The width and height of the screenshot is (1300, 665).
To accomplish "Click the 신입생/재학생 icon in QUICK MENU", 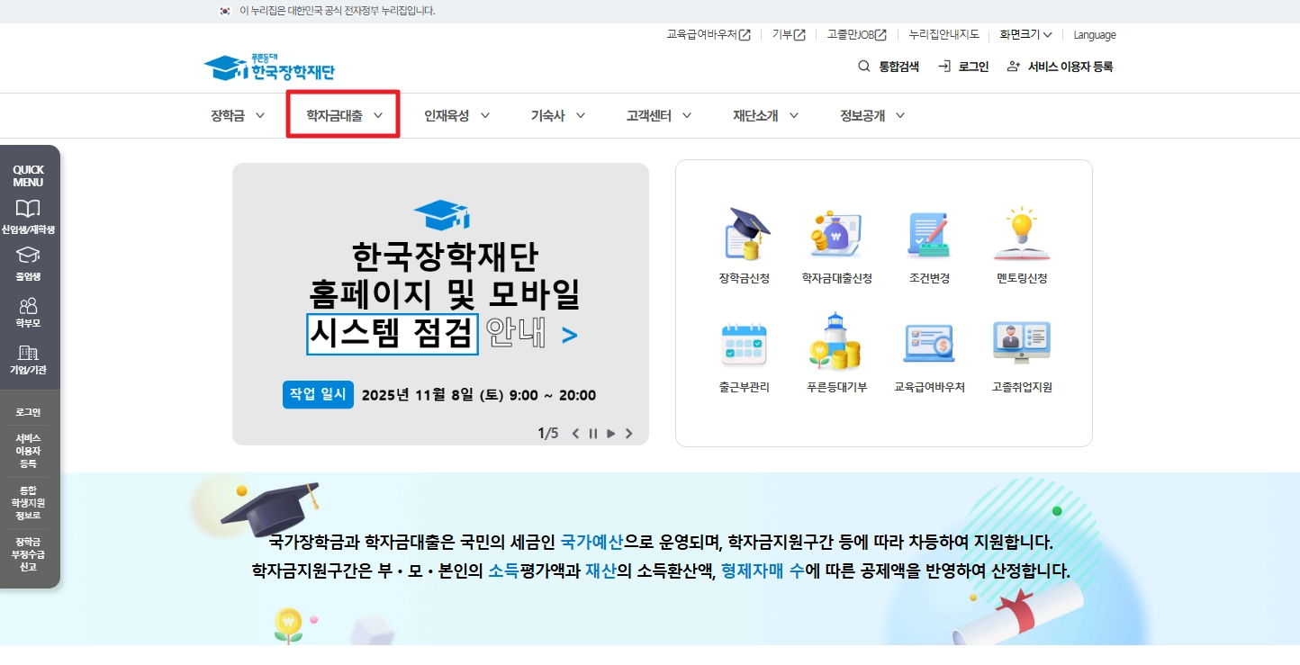I will tap(29, 214).
